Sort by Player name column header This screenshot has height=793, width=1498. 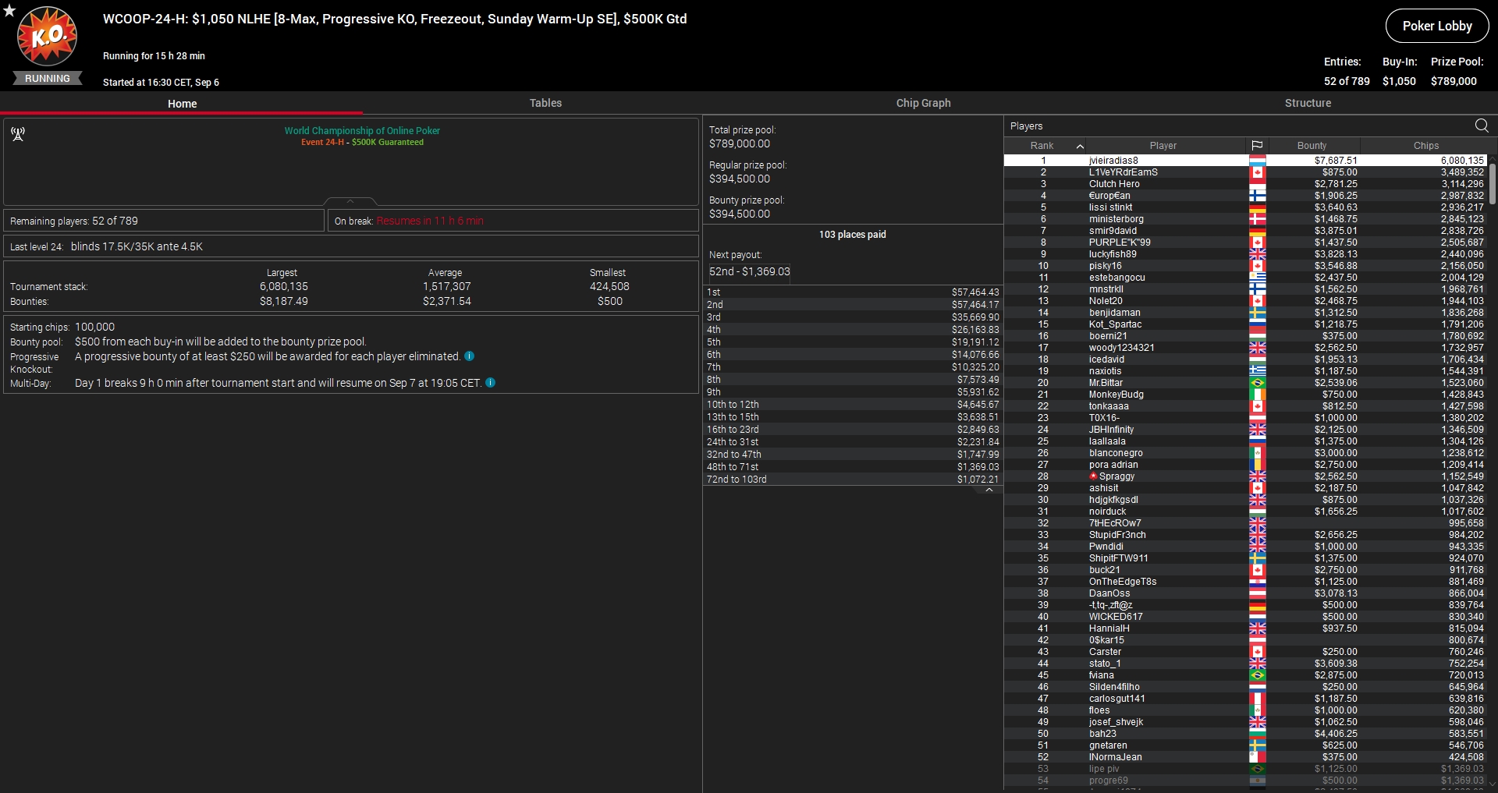[x=1163, y=146]
